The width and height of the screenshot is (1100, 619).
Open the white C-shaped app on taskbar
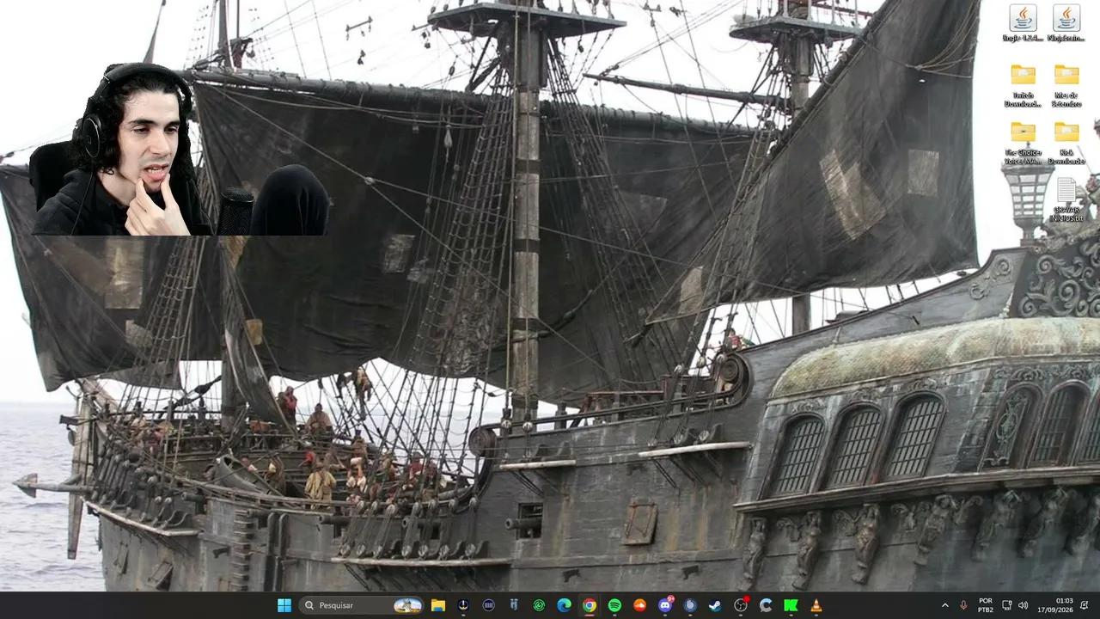pyautogui.click(x=766, y=605)
